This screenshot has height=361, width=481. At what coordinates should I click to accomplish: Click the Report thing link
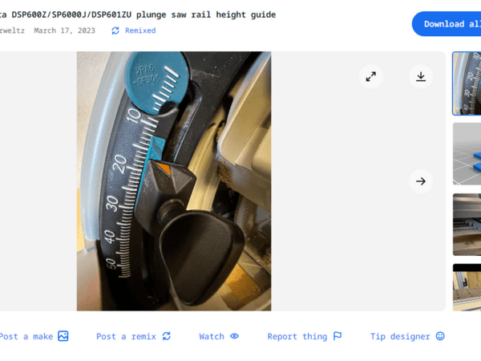297,336
